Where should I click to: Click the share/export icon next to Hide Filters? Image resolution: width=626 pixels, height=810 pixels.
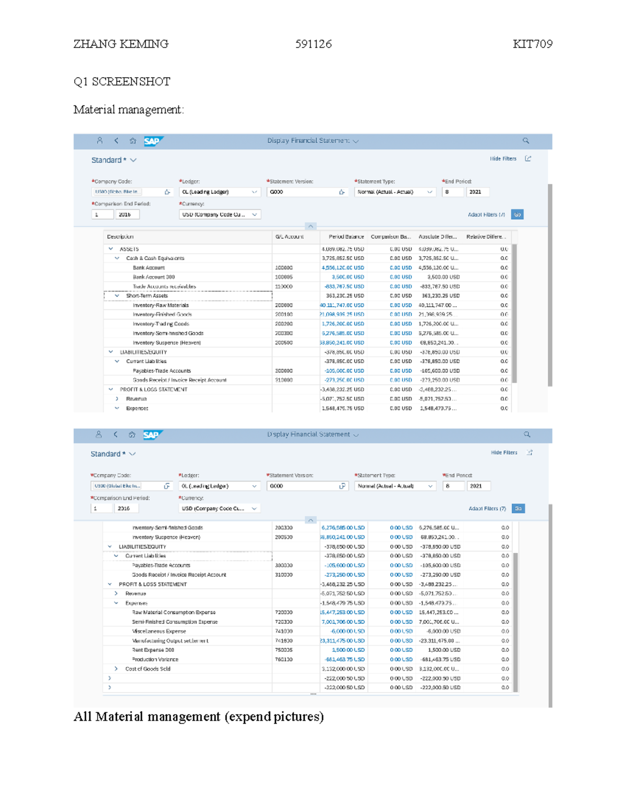tap(528, 159)
